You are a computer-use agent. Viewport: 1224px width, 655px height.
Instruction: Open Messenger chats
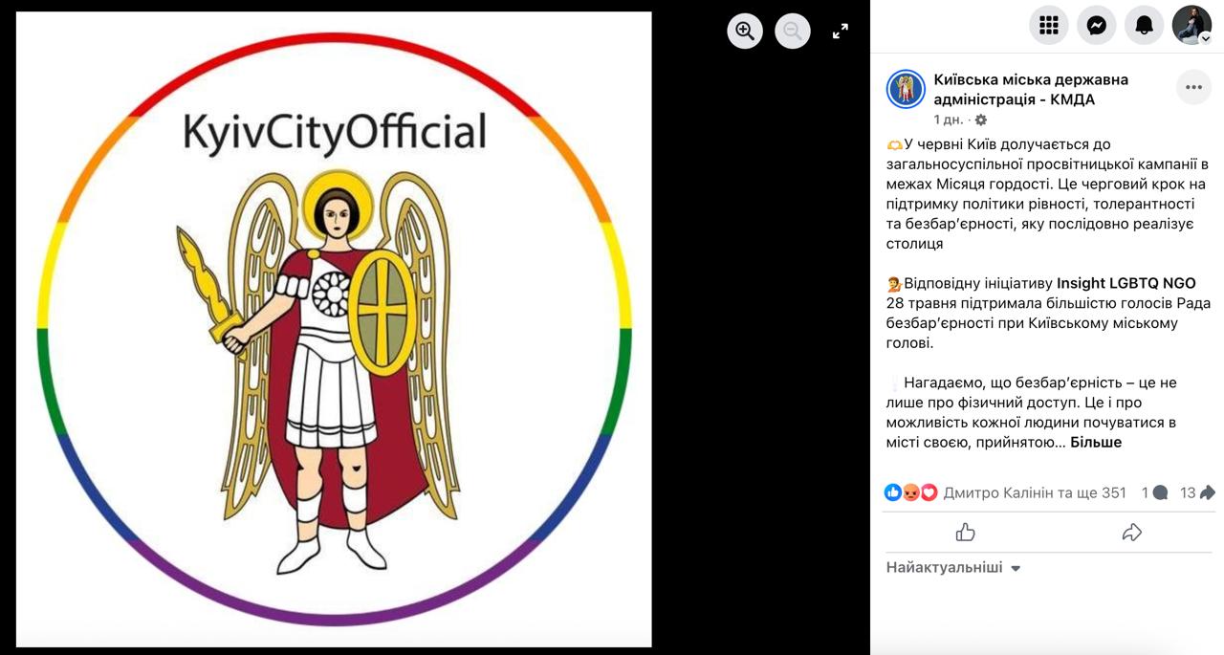click(1097, 26)
